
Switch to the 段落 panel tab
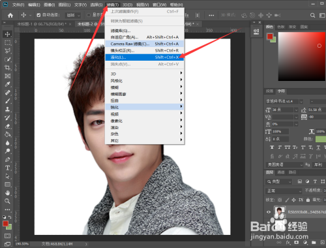pyautogui.click(x=269, y=91)
